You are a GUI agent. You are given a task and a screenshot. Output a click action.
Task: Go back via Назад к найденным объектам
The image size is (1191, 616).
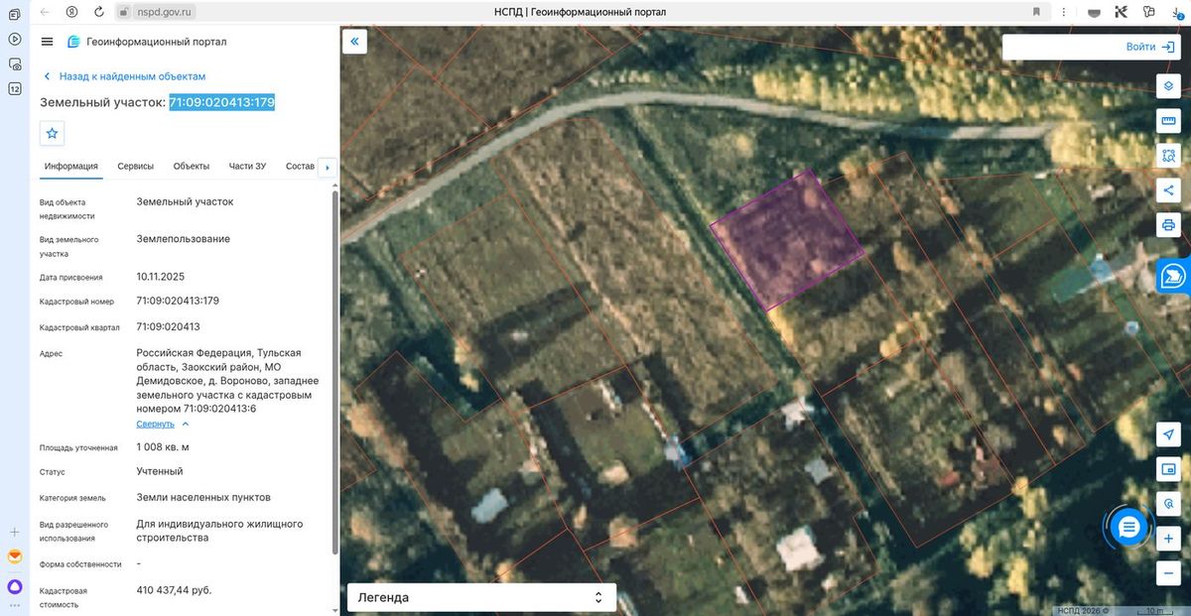pyautogui.click(x=124, y=76)
